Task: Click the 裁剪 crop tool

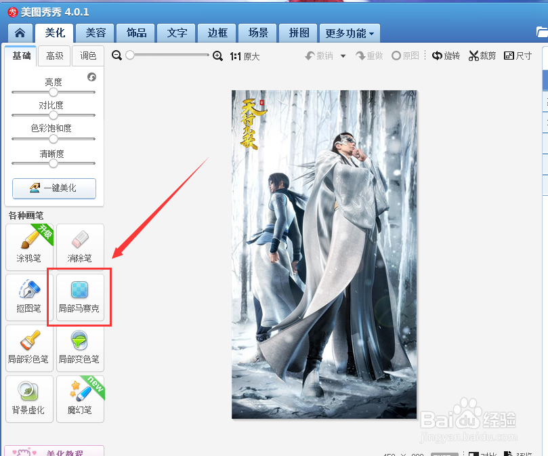Action: (x=482, y=56)
